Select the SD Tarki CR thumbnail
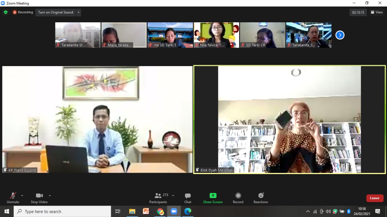This screenshot has width=387, height=217. [x=262, y=35]
